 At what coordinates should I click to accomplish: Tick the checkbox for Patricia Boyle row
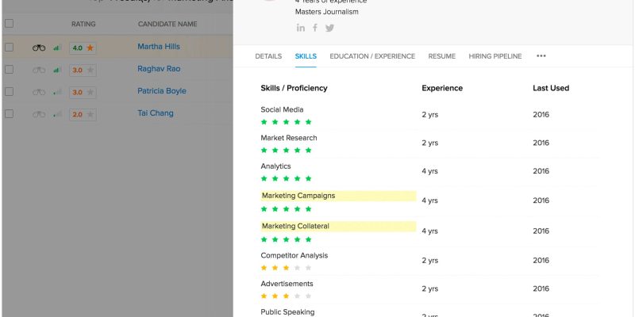9,92
